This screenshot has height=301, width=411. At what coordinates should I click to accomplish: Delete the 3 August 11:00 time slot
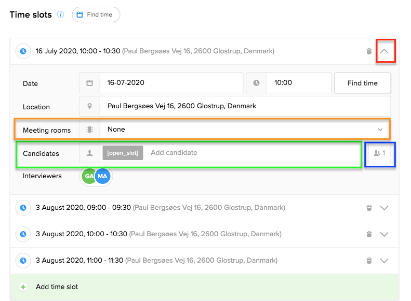[369, 261]
